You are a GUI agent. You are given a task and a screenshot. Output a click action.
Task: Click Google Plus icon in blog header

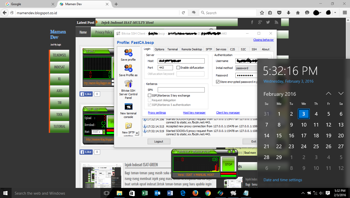tap(260, 22)
